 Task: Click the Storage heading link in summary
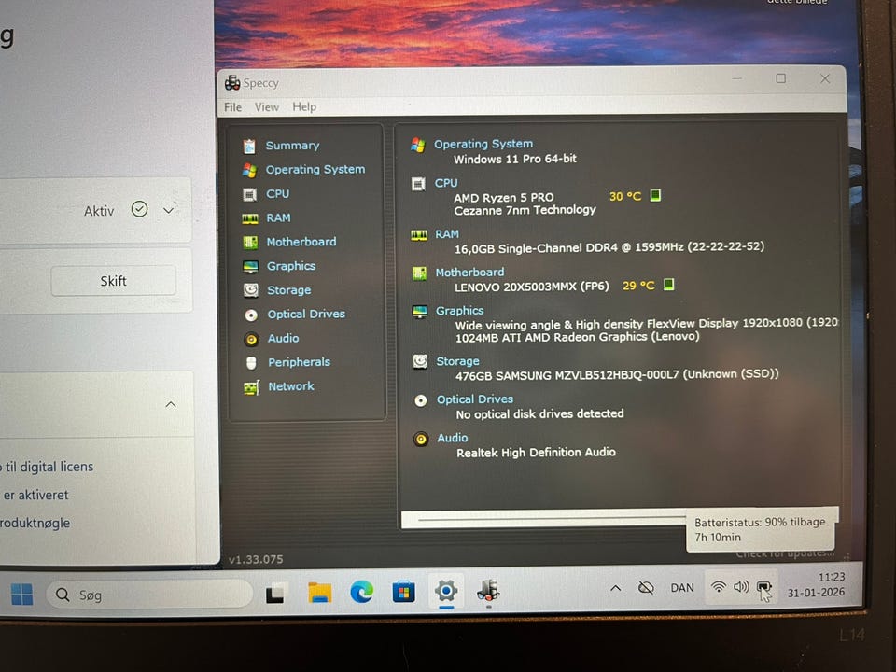(457, 361)
